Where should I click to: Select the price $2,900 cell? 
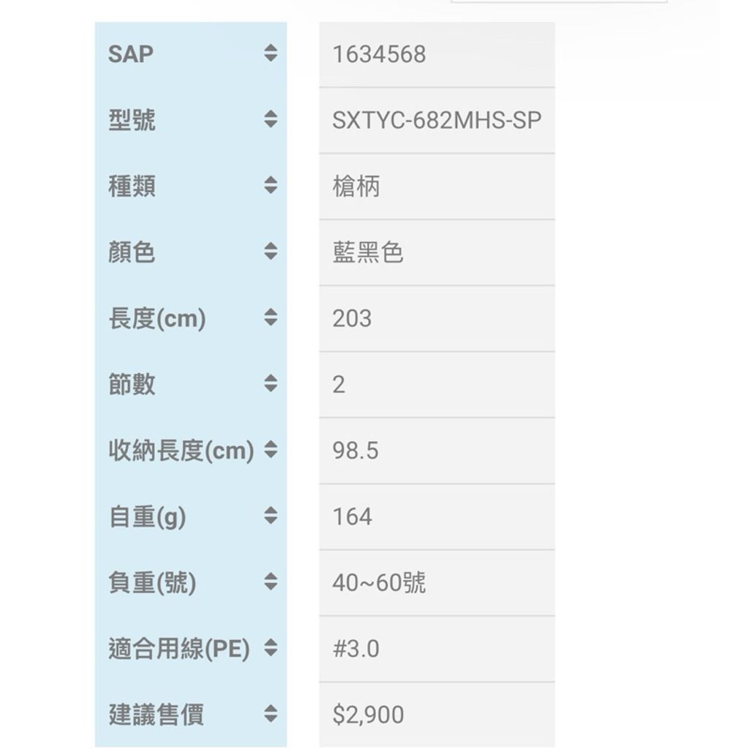point(368,715)
